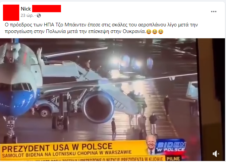
Task: Open the post via the 23 ώρ. timestamp
Action: click(27, 16)
